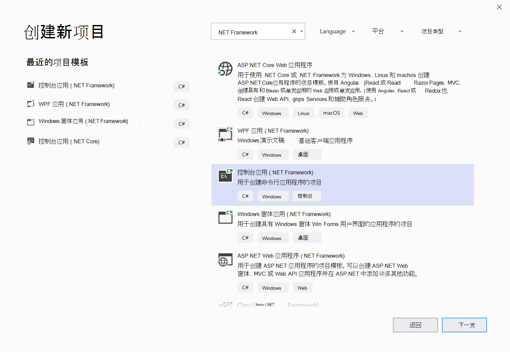Screen dimensions: 510x352
Task: Choose Windows 窗体应用 (.NET Framework) in results
Action: (x=284, y=214)
